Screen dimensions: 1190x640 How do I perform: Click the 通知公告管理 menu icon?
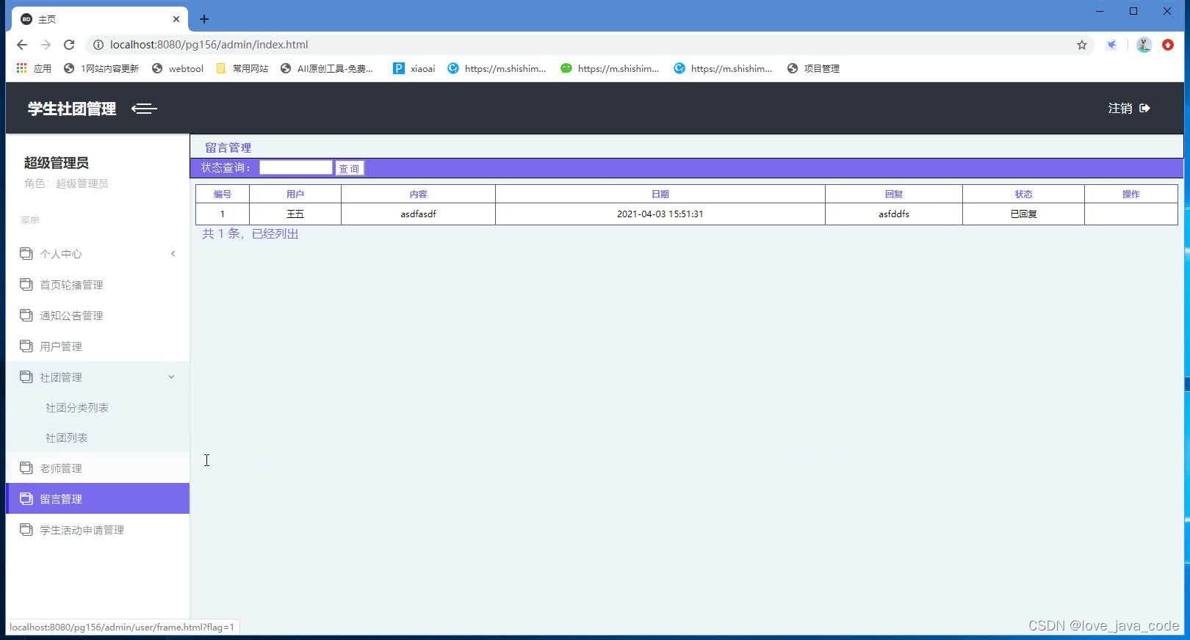click(26, 315)
